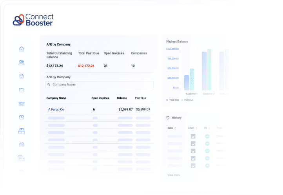
Task: Click the building companies sidebar icon
Action: coord(22,158)
